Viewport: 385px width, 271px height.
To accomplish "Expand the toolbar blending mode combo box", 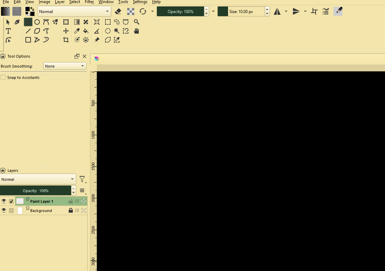I will pos(74,11).
